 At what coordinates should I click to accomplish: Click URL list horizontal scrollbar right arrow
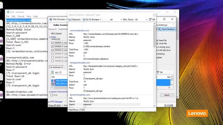[x=169, y=87]
